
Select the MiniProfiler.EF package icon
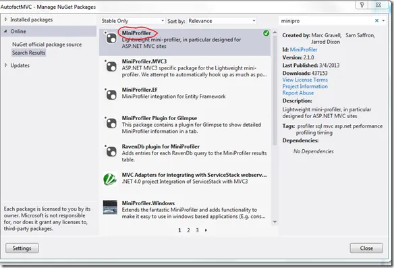point(111,95)
